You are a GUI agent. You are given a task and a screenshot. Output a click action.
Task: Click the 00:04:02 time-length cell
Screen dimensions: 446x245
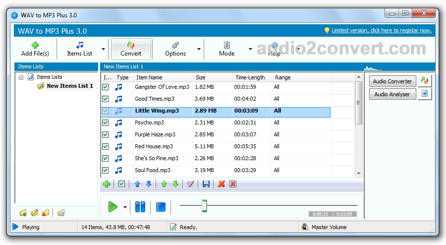point(245,99)
